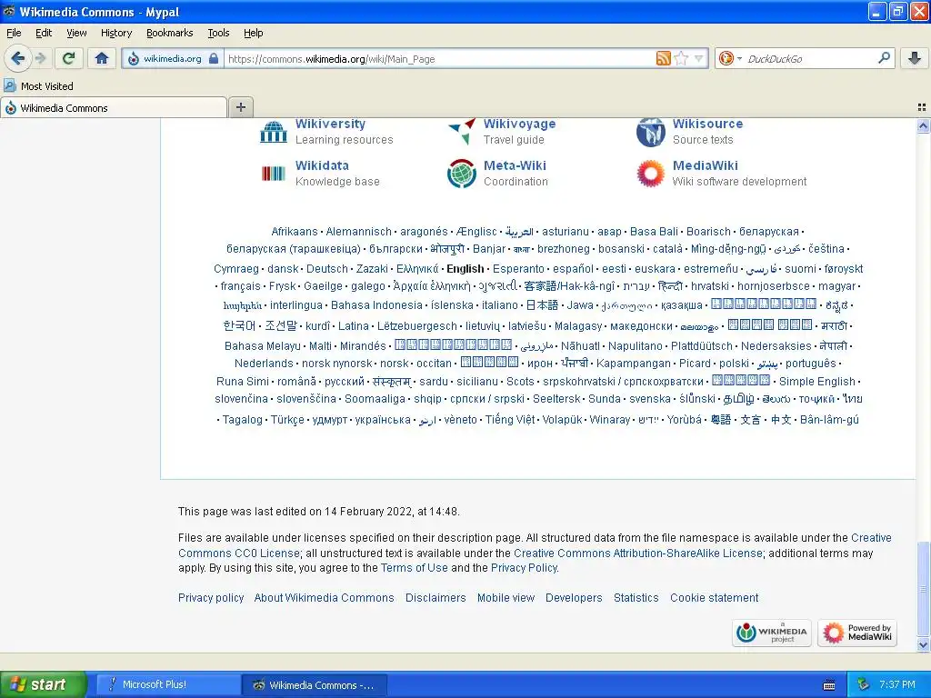Click the scrollbar up arrow
This screenshot has width=931, height=698.
[924, 125]
